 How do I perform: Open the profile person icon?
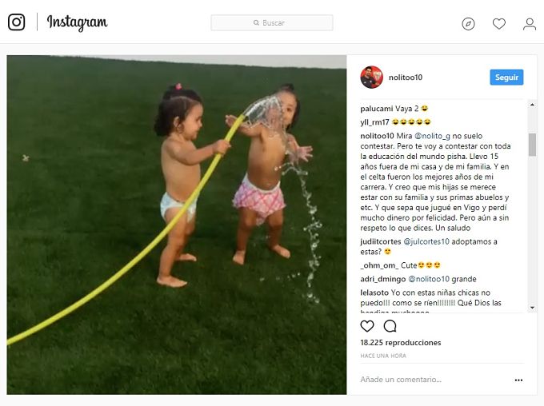click(530, 24)
